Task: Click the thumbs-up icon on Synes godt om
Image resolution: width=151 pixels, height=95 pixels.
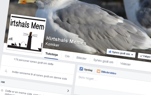Action: [x=110, y=52]
